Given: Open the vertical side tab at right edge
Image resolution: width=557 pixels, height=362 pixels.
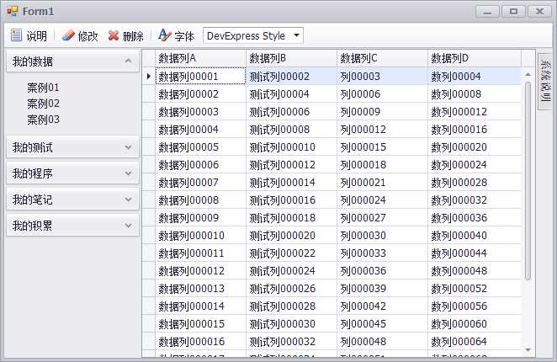Looking at the screenshot, I should [545, 82].
